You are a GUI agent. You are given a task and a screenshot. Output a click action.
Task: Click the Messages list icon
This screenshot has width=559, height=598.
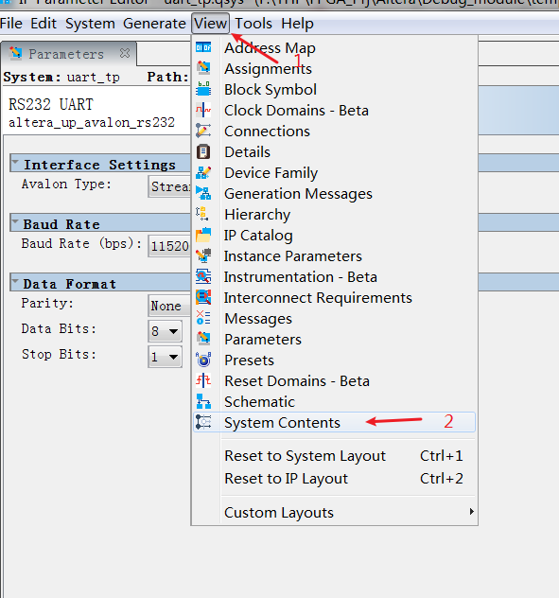click(x=203, y=318)
